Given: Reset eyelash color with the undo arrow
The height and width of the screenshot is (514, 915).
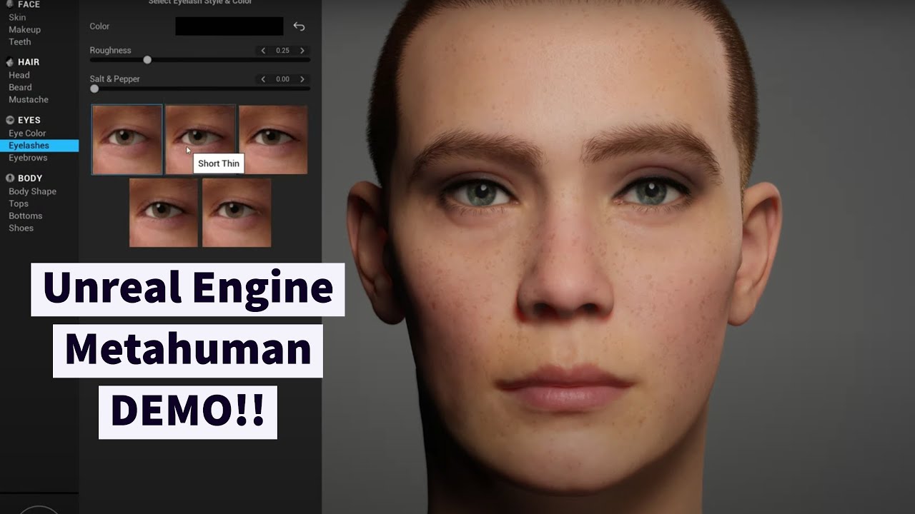Looking at the screenshot, I should tap(299, 26).
